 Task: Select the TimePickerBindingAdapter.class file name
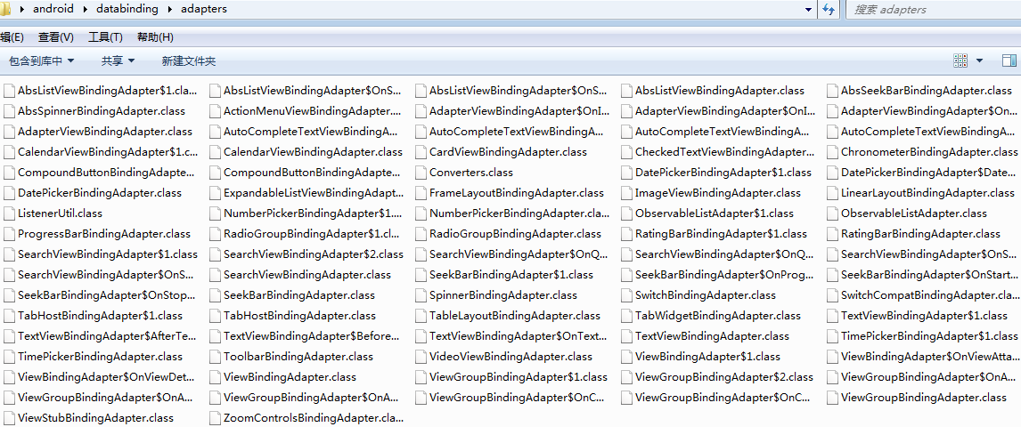[101, 357]
